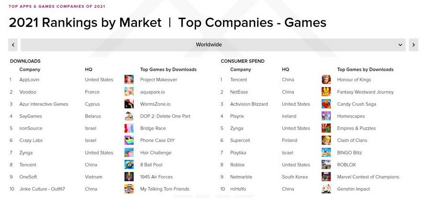Click the Genshin Impact game icon
This screenshot has height=198, width=421.
(x=326, y=189)
